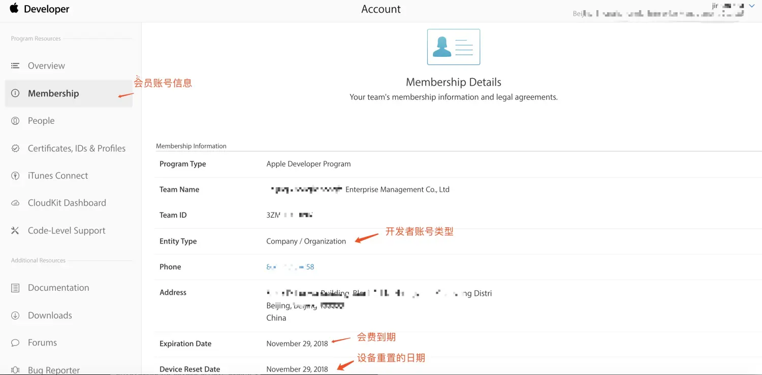
Task: Click the Account page title
Action: tap(381, 9)
